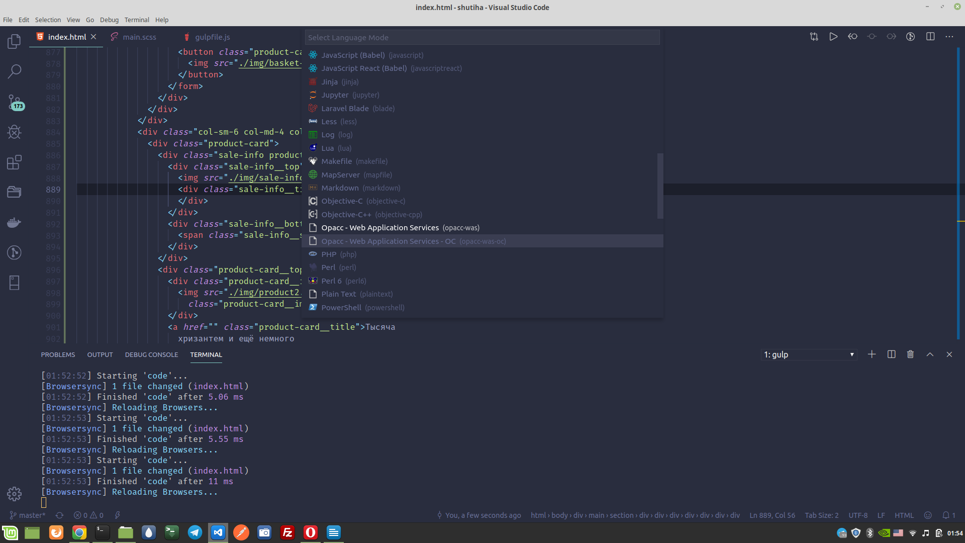Click the HTML language mode in status bar
965x543 pixels.
[904, 515]
